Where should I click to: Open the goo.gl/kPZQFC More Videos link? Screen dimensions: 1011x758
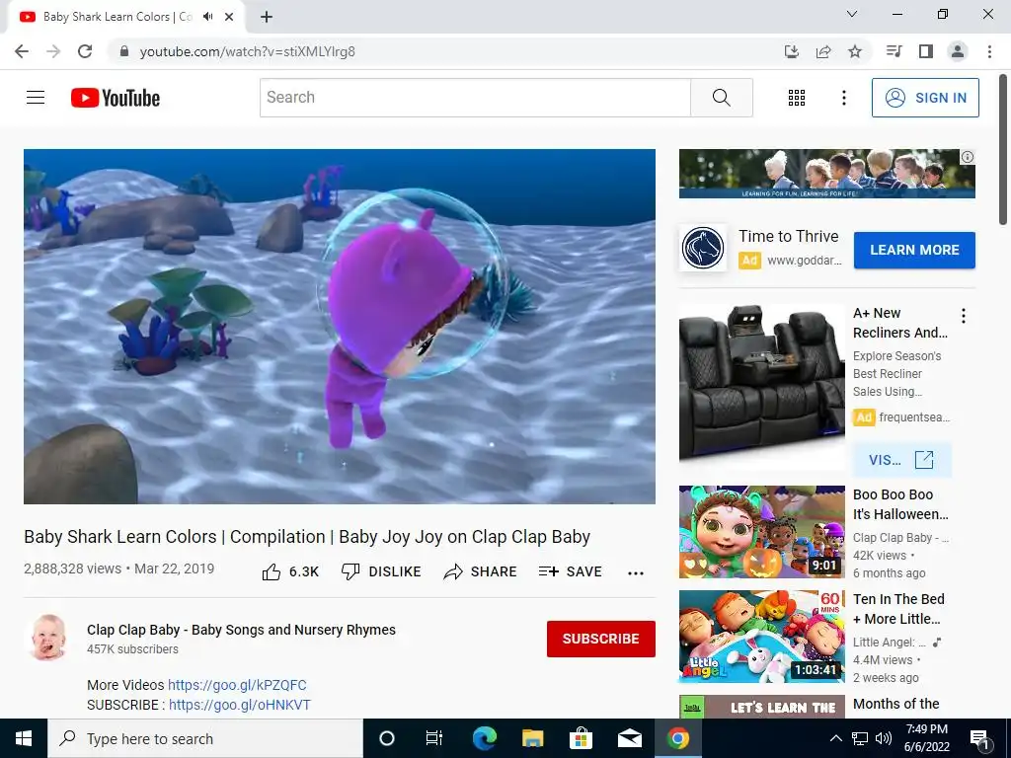(237, 685)
